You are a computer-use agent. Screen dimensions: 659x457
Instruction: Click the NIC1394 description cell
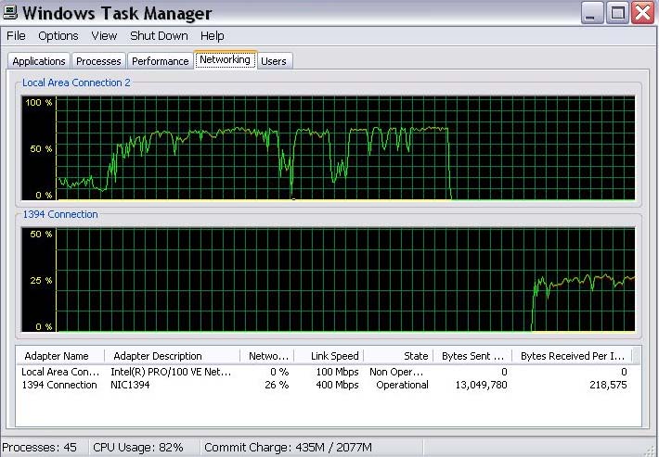pos(130,385)
